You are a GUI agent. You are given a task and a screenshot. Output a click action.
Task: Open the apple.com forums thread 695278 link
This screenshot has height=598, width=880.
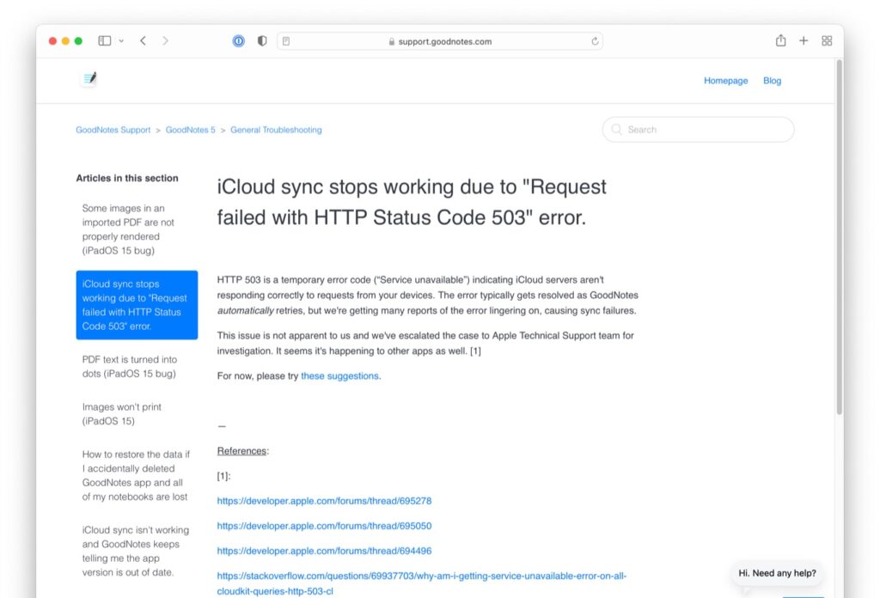324,500
